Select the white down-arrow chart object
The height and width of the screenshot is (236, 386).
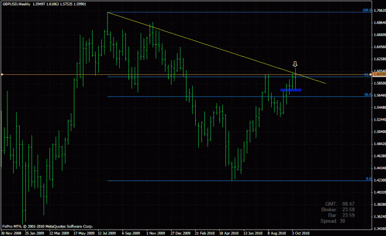pyautogui.click(x=295, y=64)
